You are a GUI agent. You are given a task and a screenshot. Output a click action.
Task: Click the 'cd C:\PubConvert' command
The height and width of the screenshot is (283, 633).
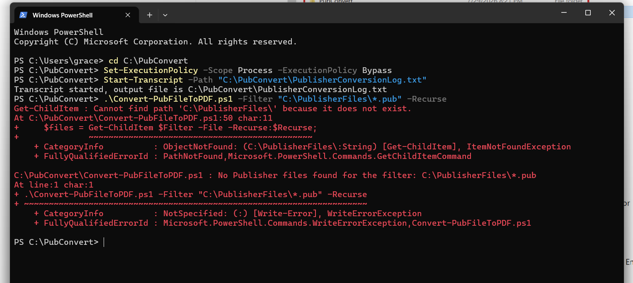point(148,61)
